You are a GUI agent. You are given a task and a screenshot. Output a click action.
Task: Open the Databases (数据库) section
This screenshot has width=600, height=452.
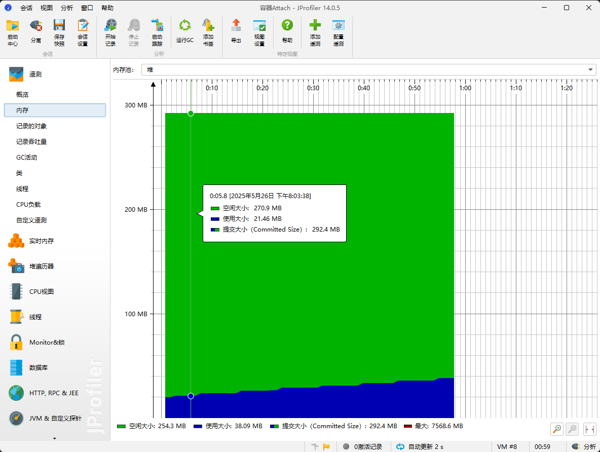click(x=55, y=367)
